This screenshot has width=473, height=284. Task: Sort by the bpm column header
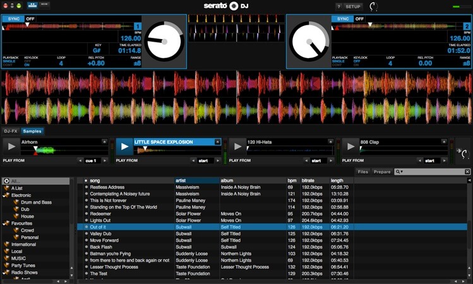pos(292,180)
